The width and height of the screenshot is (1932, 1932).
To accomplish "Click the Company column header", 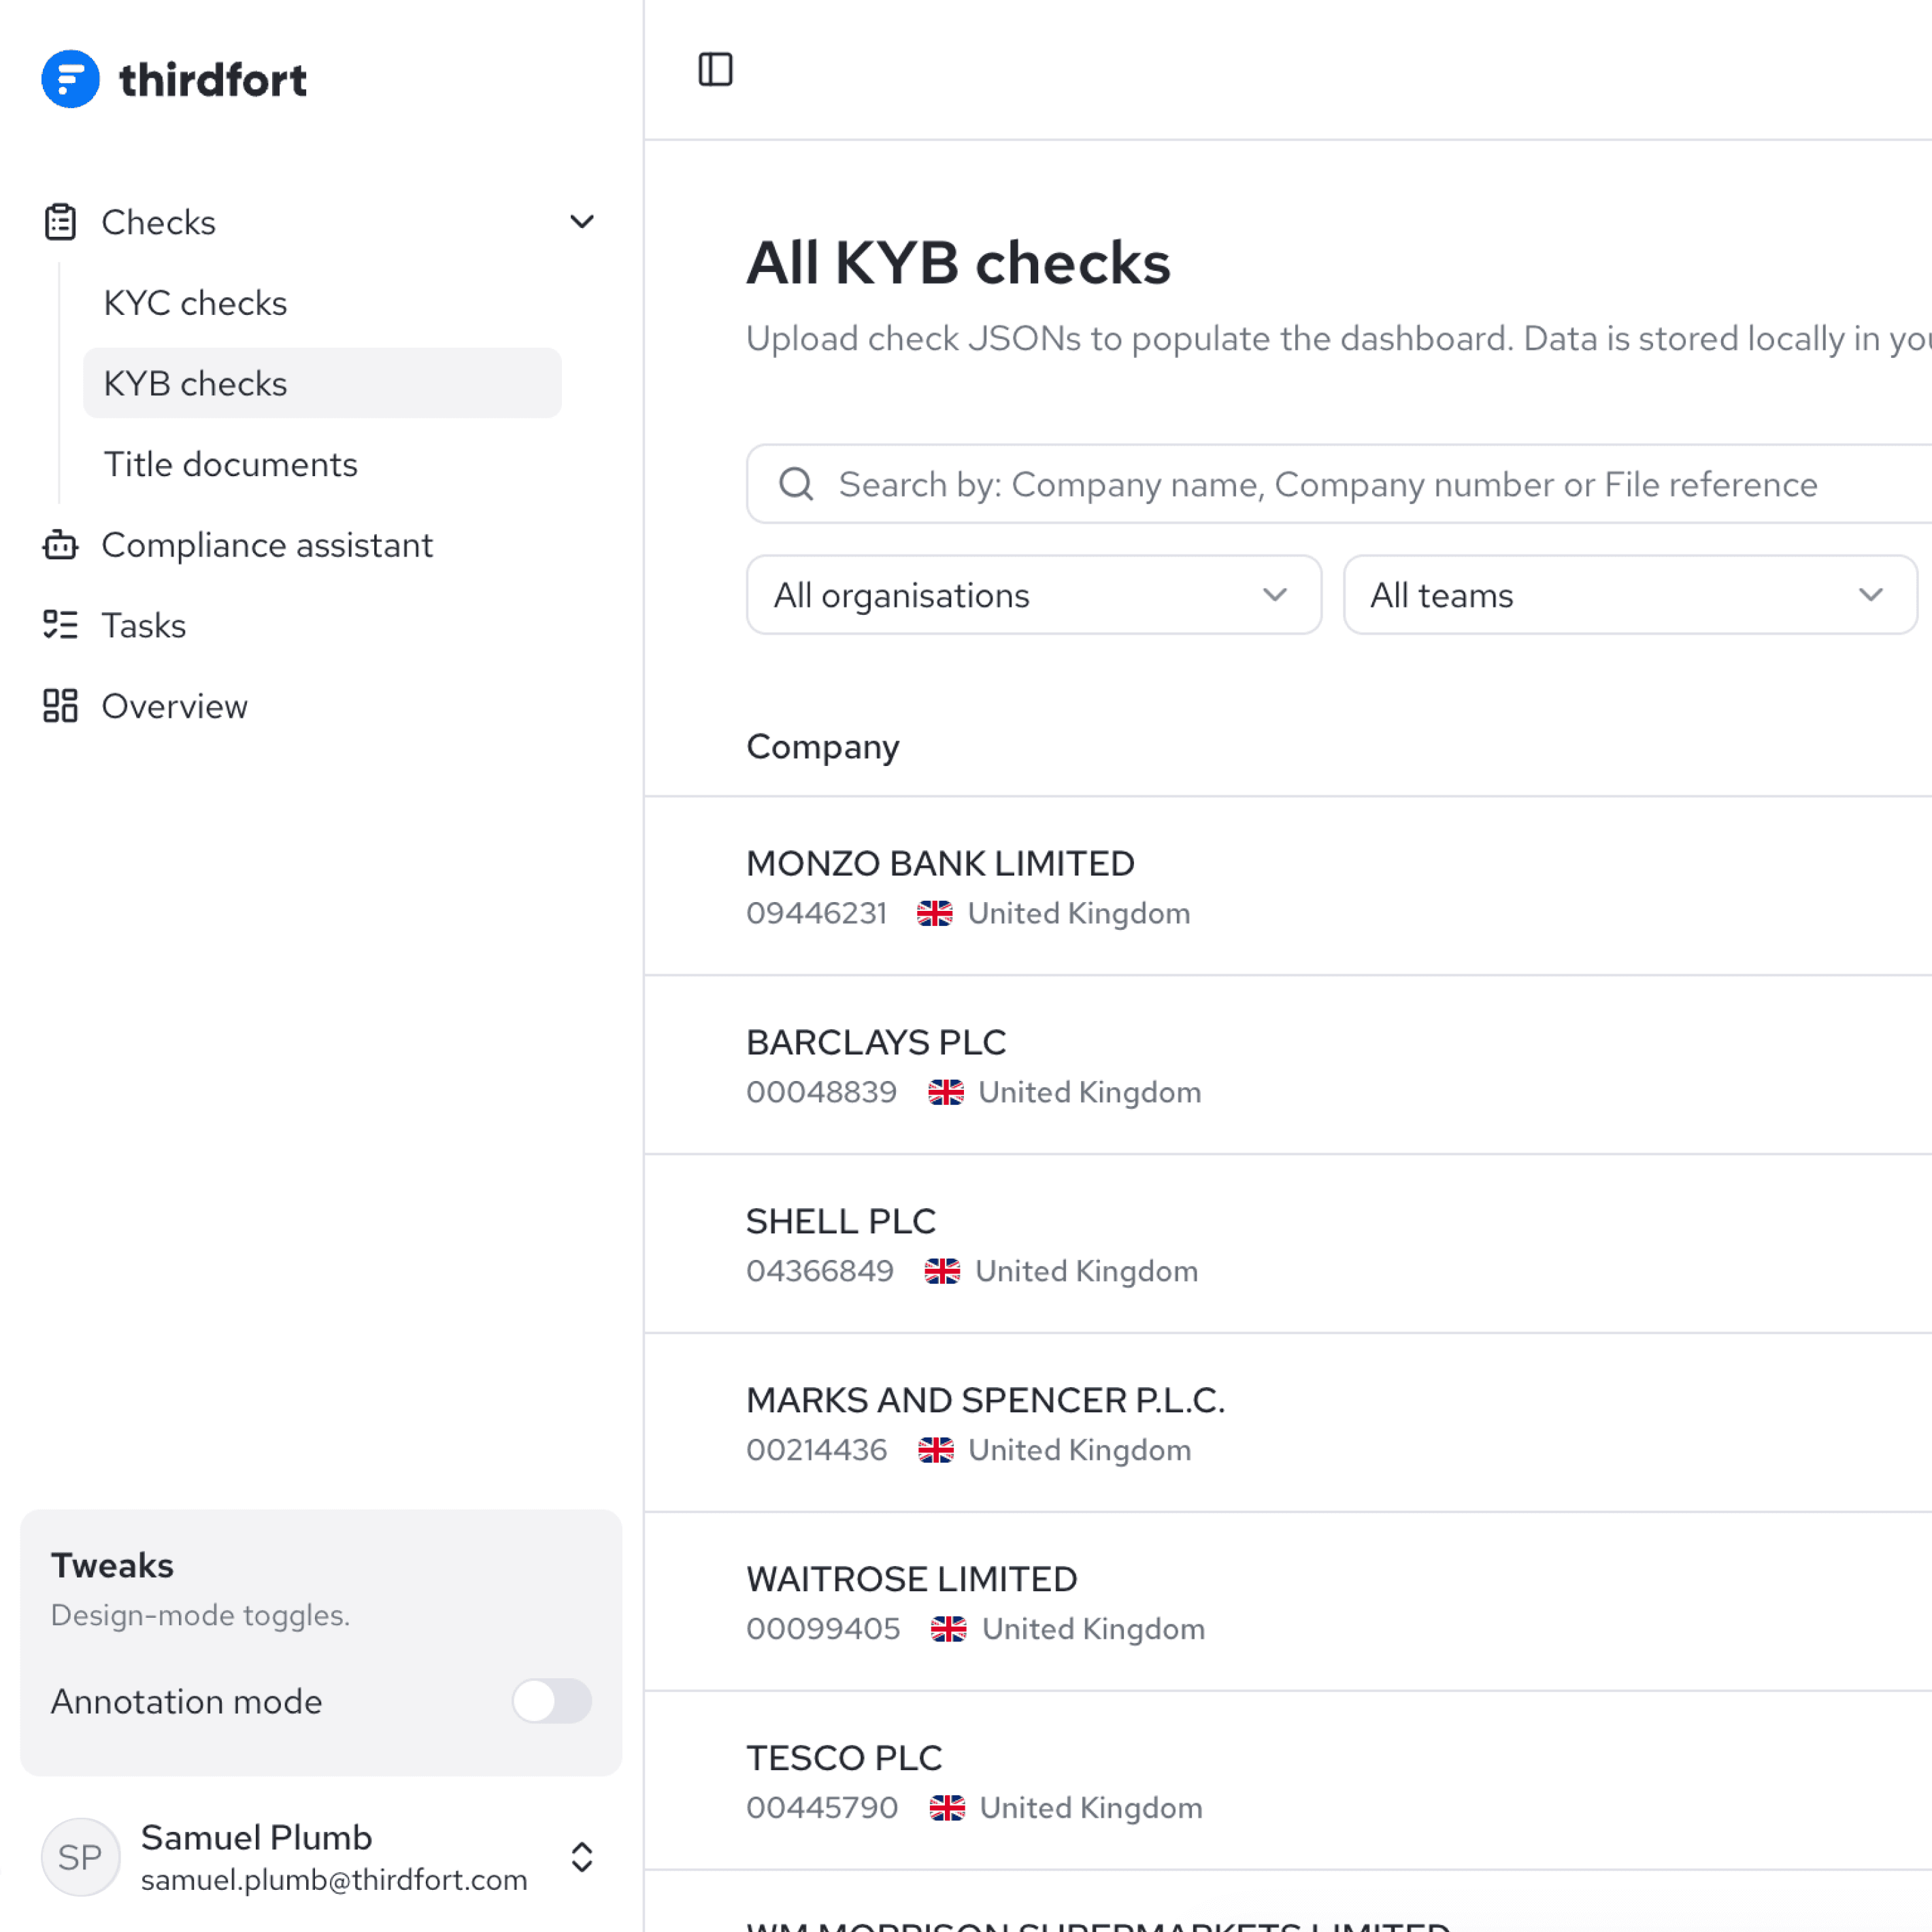I will [x=823, y=747].
